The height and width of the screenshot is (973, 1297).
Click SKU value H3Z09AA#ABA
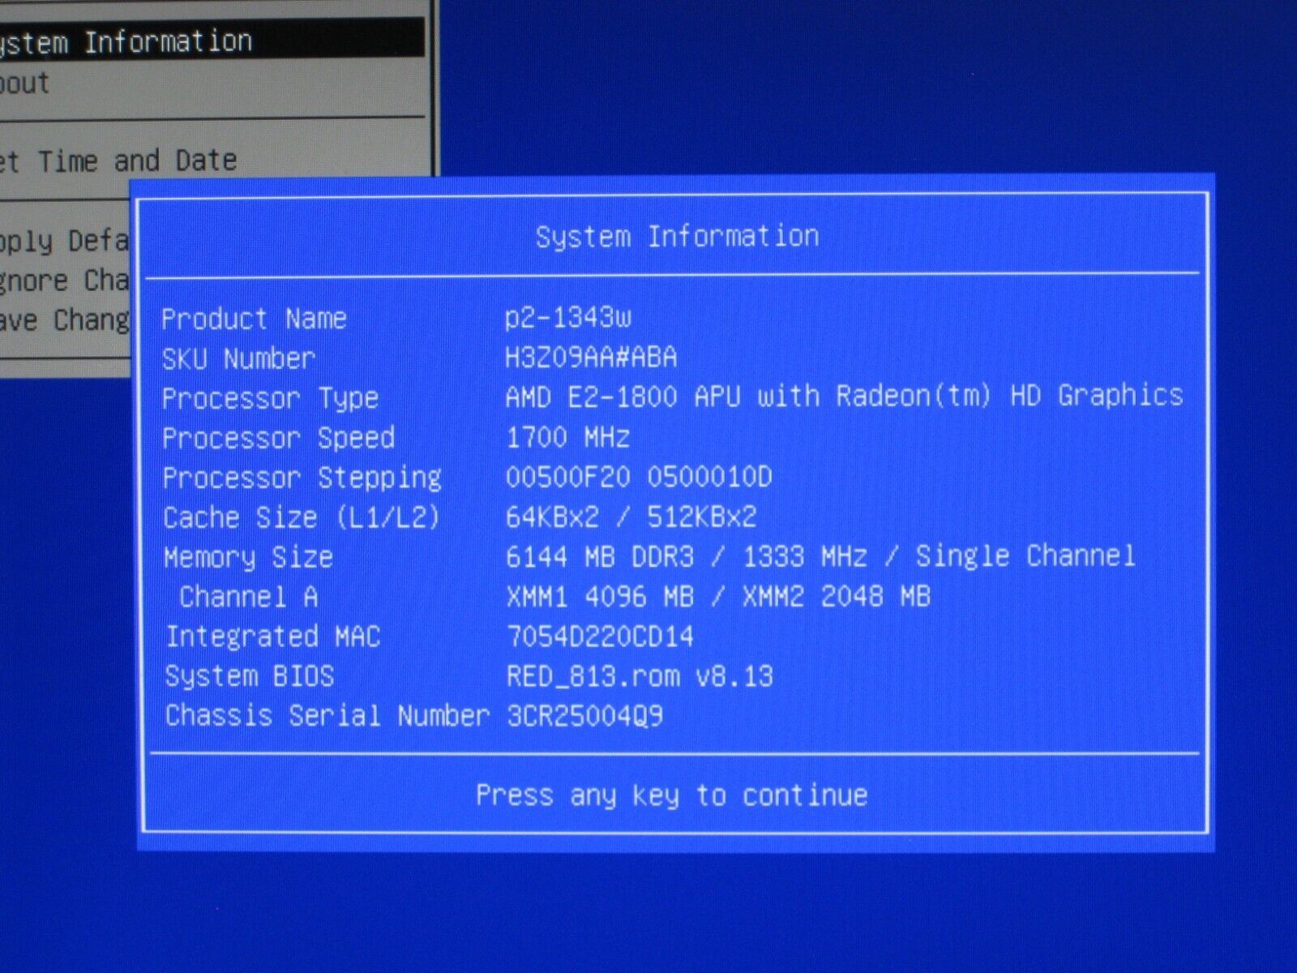pyautogui.click(x=591, y=357)
